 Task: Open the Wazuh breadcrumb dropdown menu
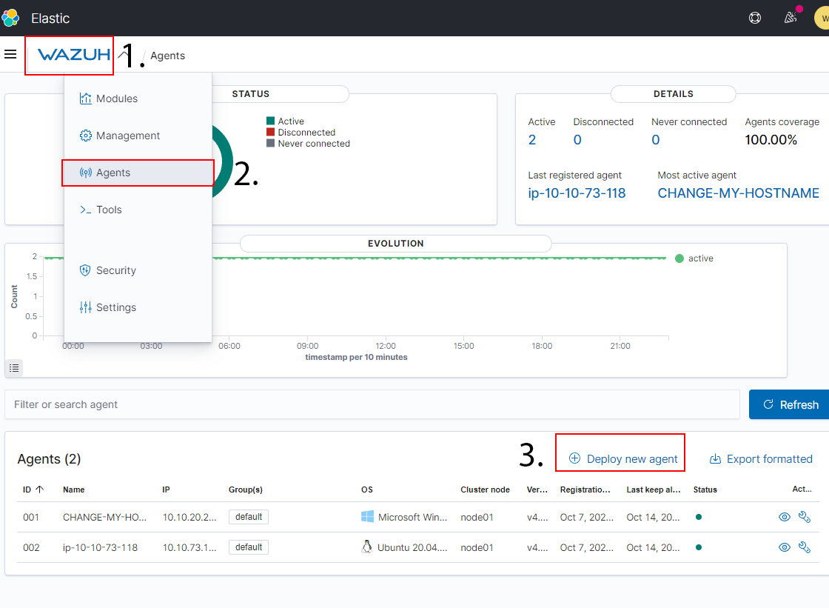(69, 55)
